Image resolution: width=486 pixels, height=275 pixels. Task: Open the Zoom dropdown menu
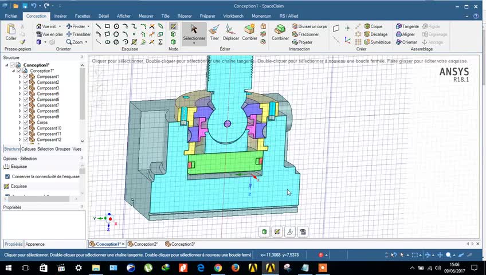(x=86, y=42)
